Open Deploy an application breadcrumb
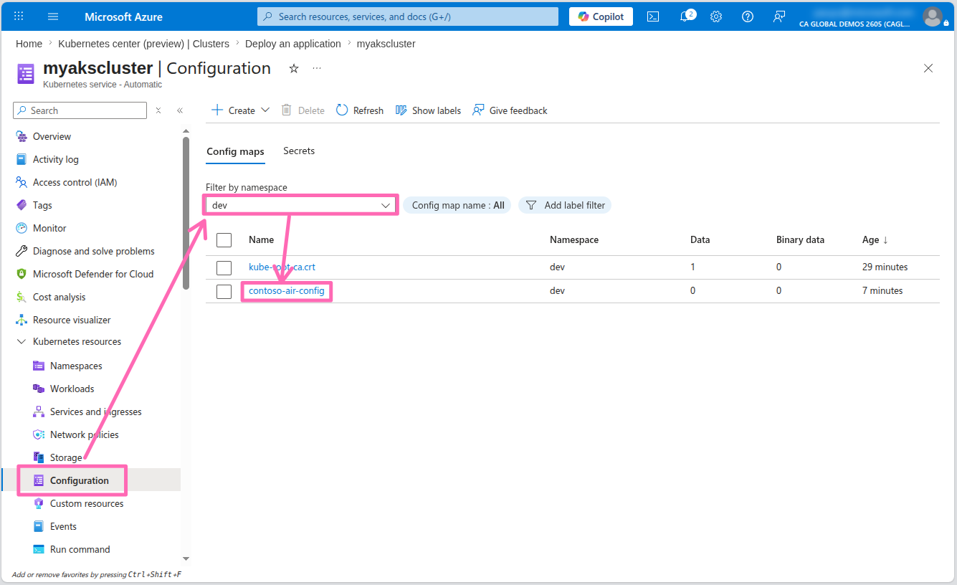The image size is (957, 585). tap(293, 44)
